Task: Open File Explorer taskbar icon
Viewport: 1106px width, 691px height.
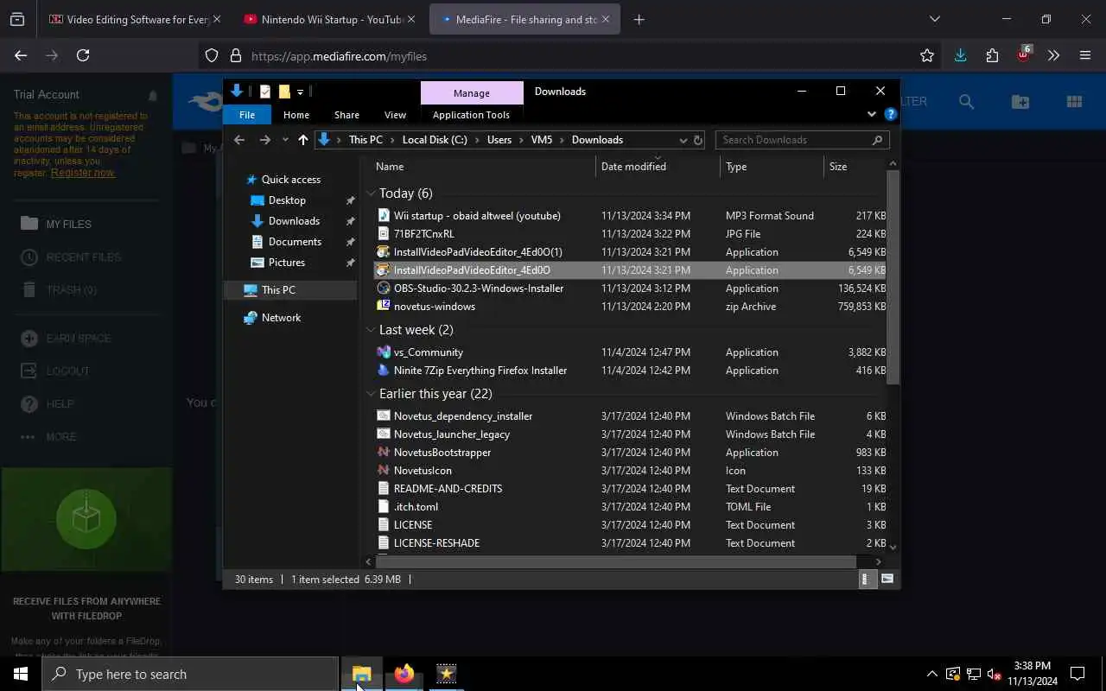Action: coord(362,674)
